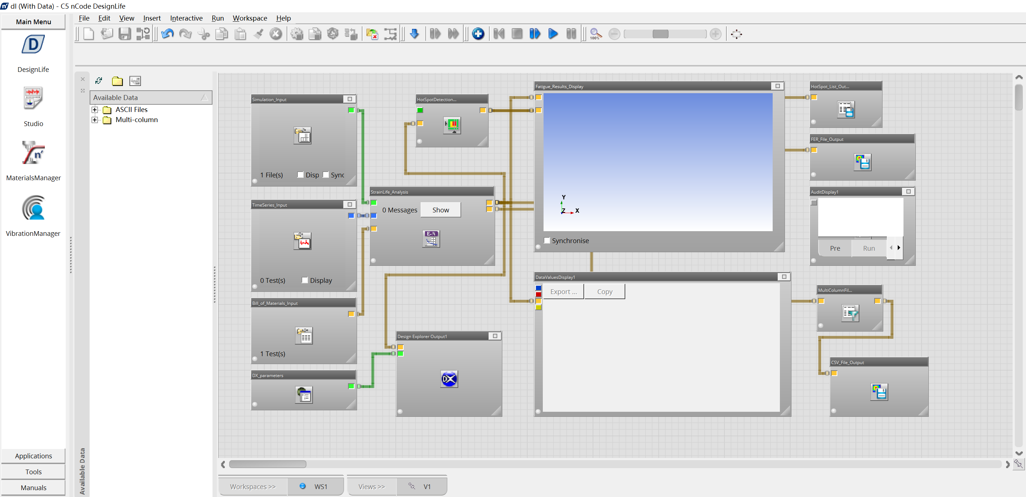1026x497 pixels.
Task: Open the Interactive menu
Action: pos(186,18)
